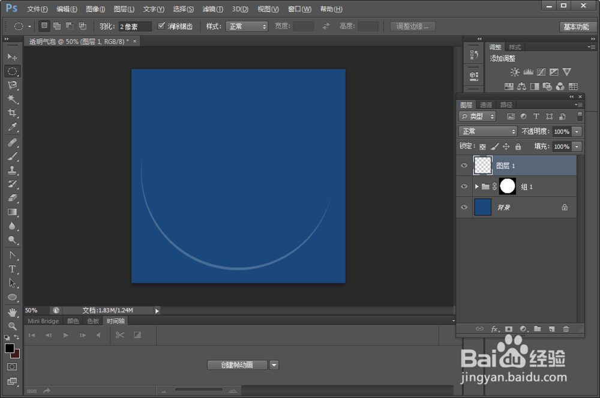Select the Crop tool
The width and height of the screenshot is (600, 398).
click(x=12, y=113)
